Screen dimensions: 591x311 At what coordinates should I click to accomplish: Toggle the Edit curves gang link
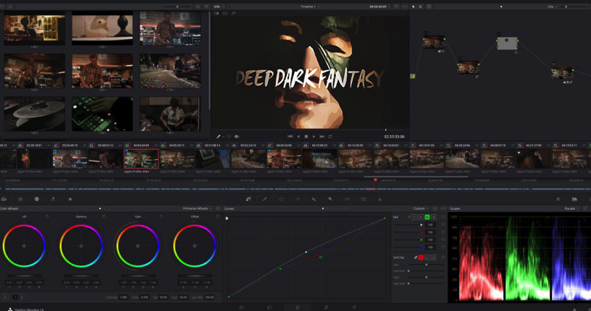409,217
